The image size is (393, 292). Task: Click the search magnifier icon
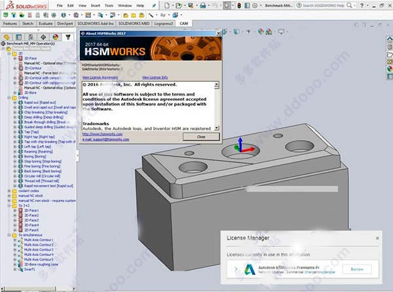349,5
